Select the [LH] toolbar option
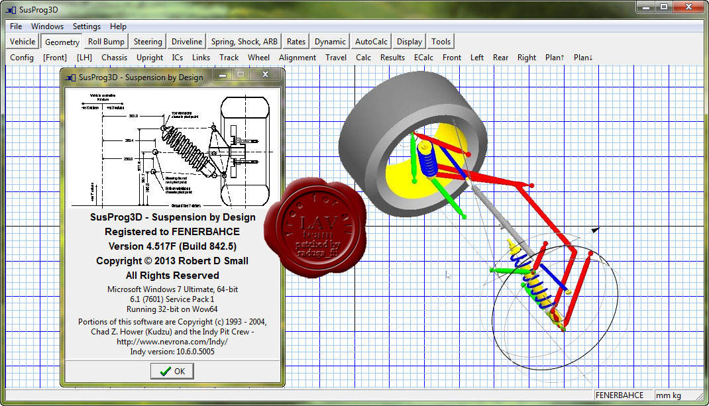Viewport: 709px width, 406px height. (84, 58)
